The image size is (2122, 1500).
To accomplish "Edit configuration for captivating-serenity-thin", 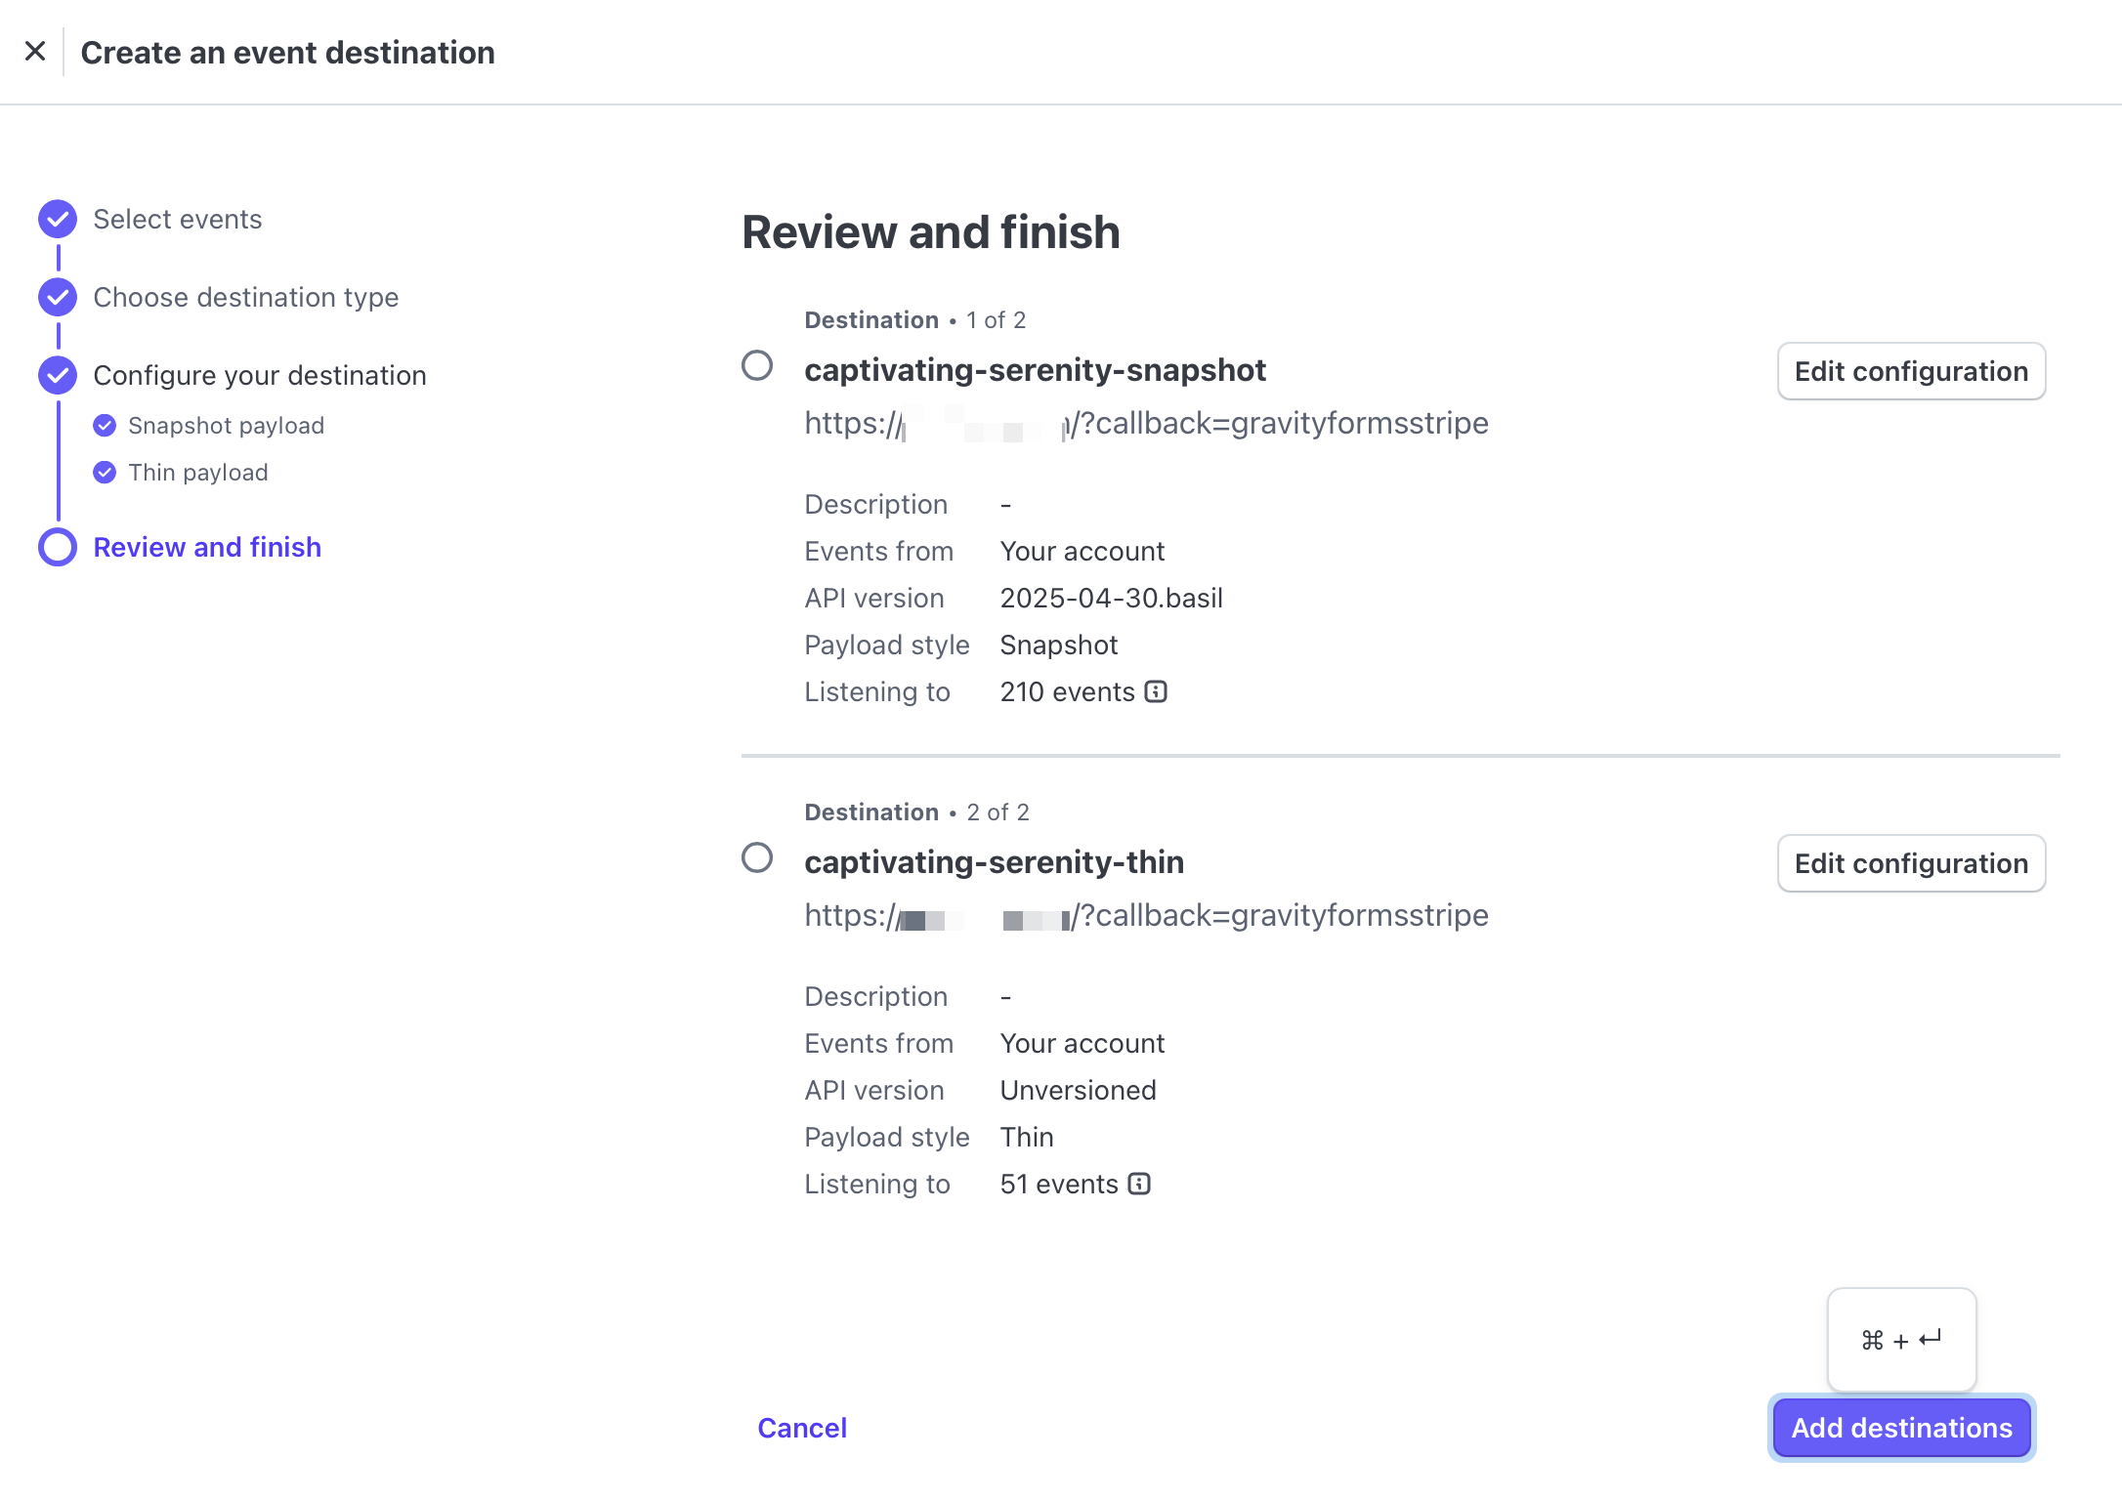I will 1911,863.
